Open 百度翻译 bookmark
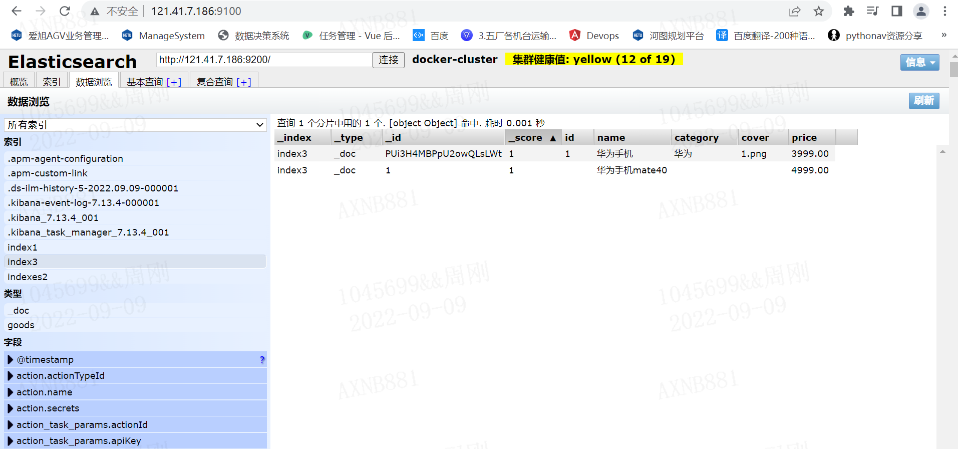 tap(766, 36)
